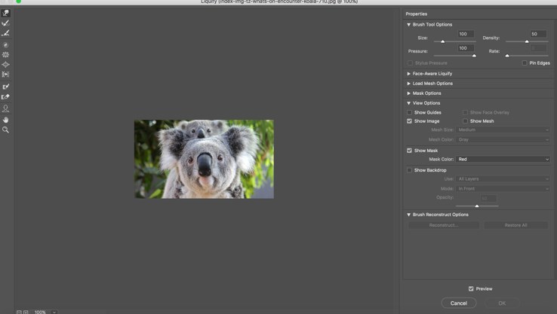Image resolution: width=557 pixels, height=314 pixels.
Task: Click the Density value field
Action: [x=538, y=34]
